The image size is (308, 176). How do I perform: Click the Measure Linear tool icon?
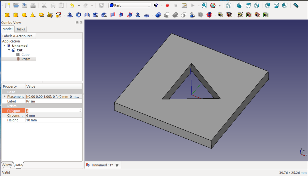[296, 5]
